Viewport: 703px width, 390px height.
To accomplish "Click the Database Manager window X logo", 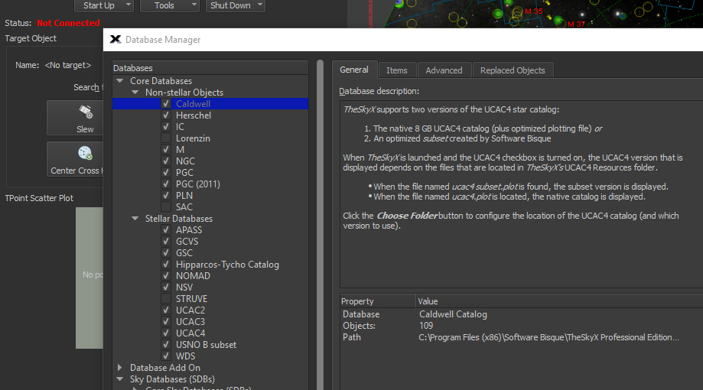I will click(116, 40).
